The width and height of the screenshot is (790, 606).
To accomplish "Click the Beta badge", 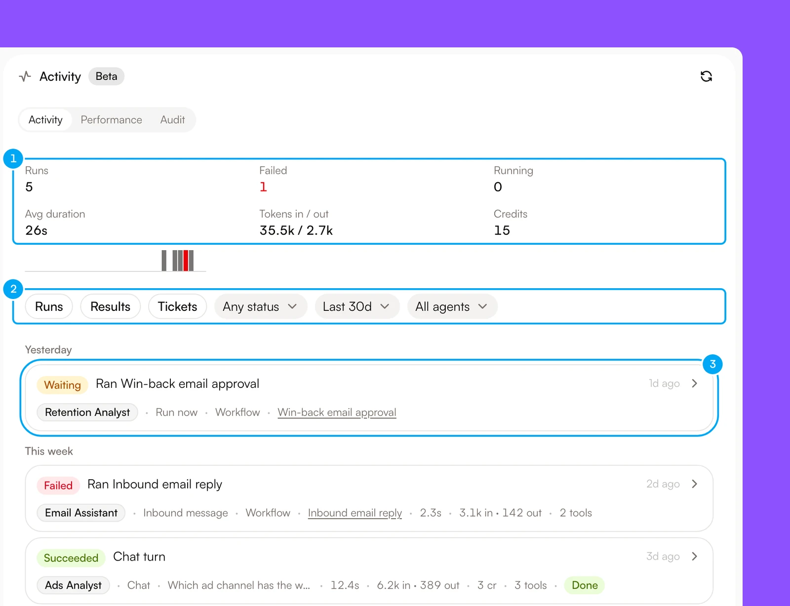I will 106,76.
